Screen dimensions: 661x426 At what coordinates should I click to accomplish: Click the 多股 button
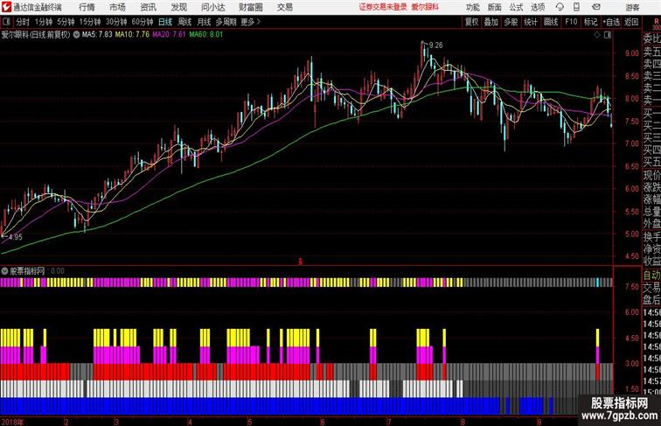click(x=511, y=22)
